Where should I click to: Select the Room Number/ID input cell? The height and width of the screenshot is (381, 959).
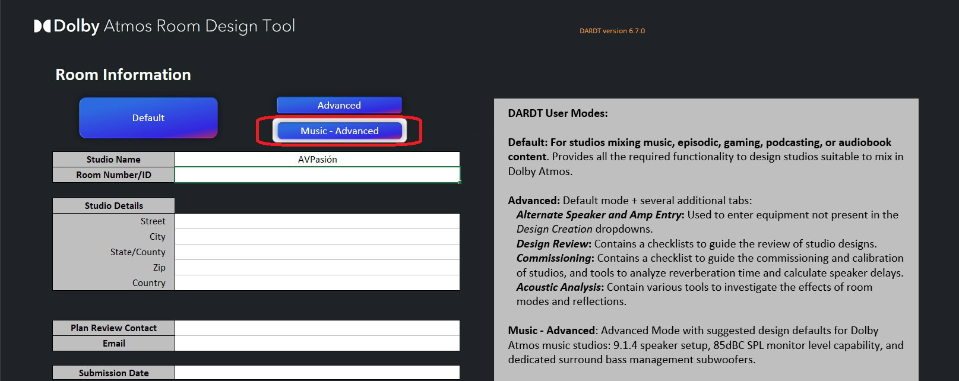point(317,174)
